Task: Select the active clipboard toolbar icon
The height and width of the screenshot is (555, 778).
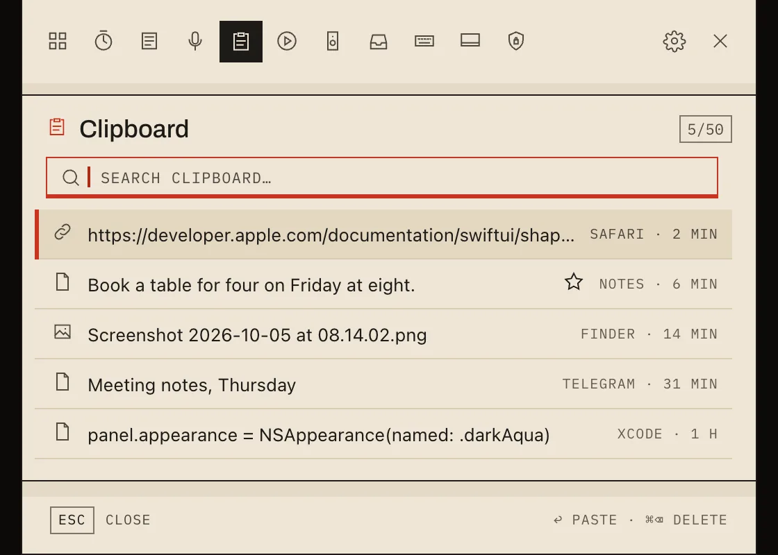Action: coord(241,42)
